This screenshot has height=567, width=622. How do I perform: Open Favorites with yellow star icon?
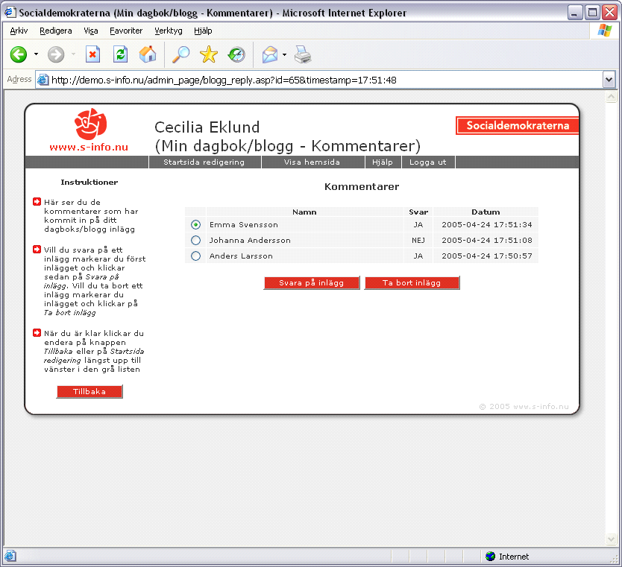coord(209,54)
